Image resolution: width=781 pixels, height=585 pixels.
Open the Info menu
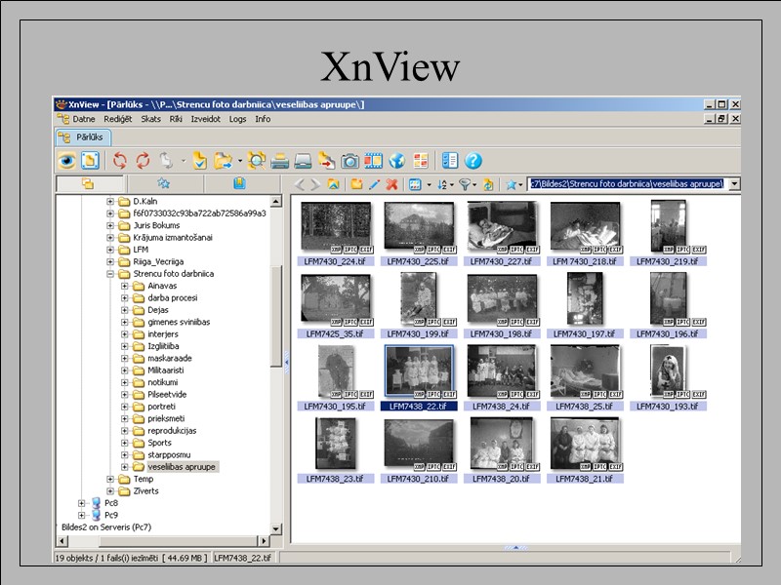coord(263,119)
